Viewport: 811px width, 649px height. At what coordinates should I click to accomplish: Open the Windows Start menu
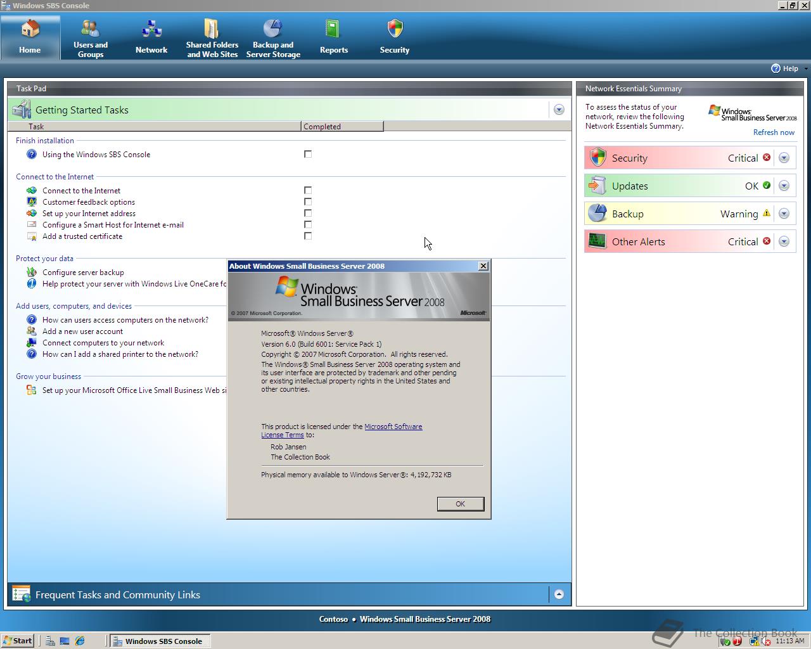click(x=18, y=641)
